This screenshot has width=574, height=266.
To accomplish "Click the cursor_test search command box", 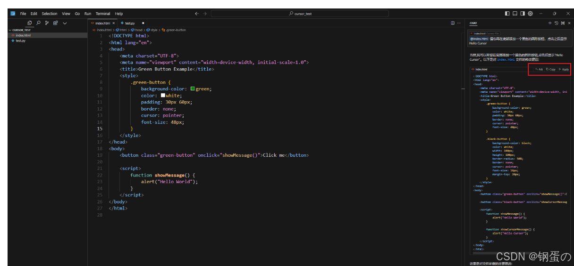I will tap(300, 14).
